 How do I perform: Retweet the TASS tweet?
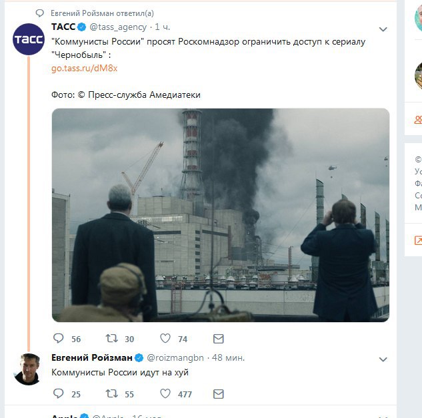112,338
